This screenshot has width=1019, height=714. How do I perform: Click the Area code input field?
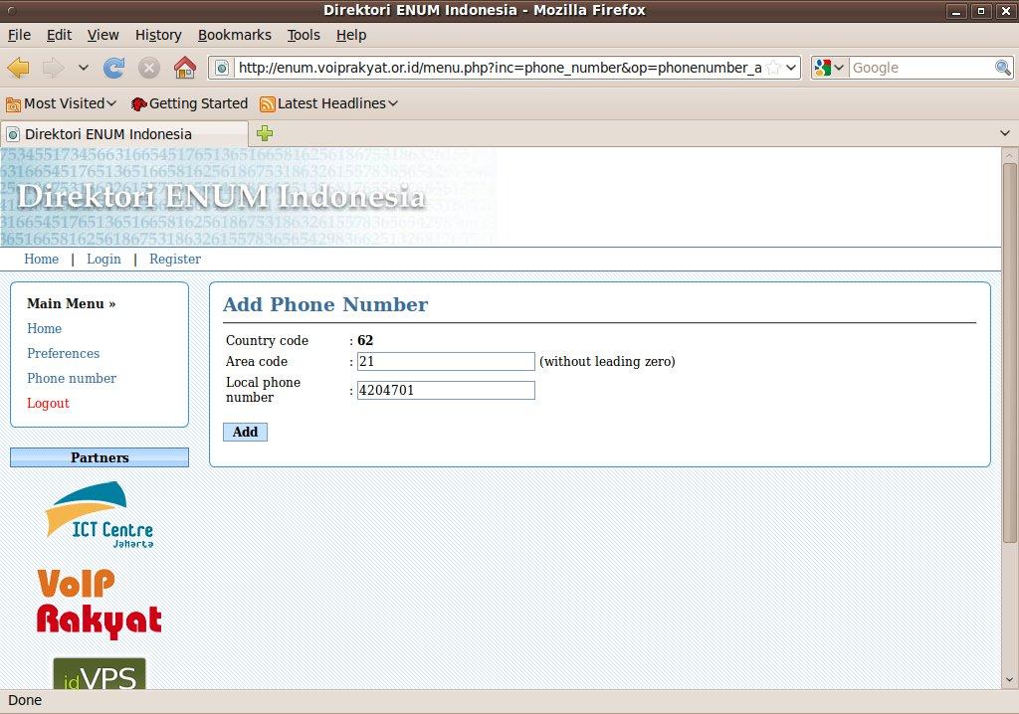(446, 361)
